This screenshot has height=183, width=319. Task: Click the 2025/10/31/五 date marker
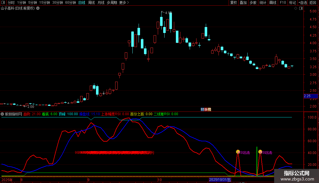220,180
